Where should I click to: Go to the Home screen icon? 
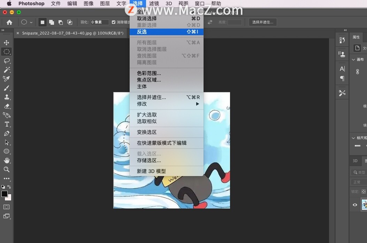pyautogui.click(x=9, y=22)
